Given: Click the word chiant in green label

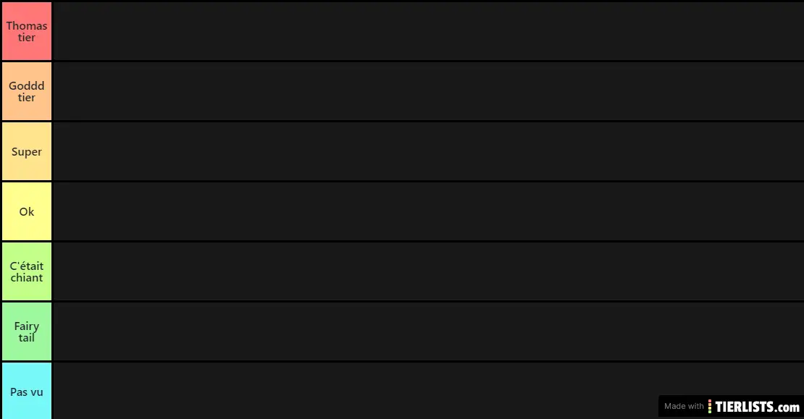Looking at the screenshot, I should point(27,278).
